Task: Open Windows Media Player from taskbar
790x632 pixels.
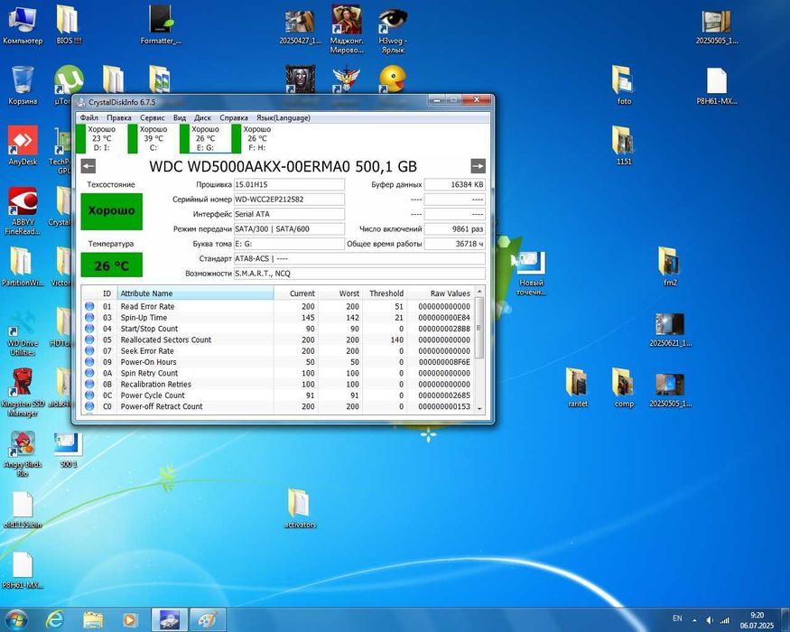Action: (130, 619)
